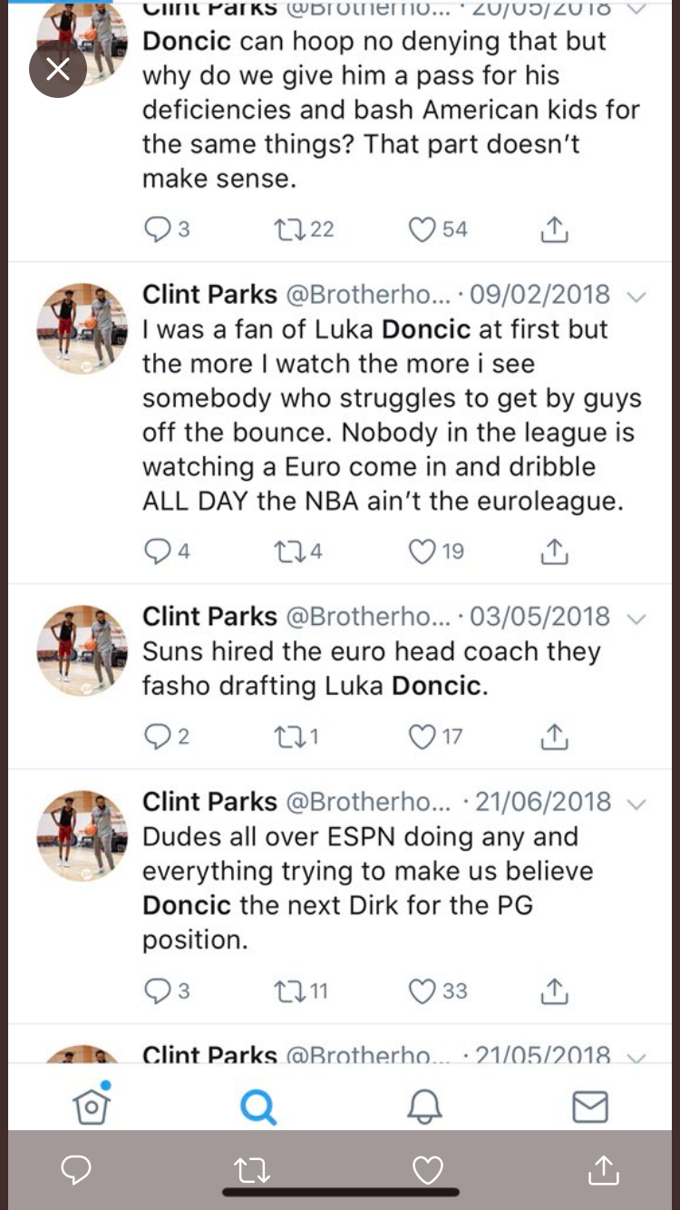Open the @Brotherho... handle on the 21/06/2018 tweet
Image resolution: width=680 pixels, height=1210 pixels.
[x=368, y=802]
